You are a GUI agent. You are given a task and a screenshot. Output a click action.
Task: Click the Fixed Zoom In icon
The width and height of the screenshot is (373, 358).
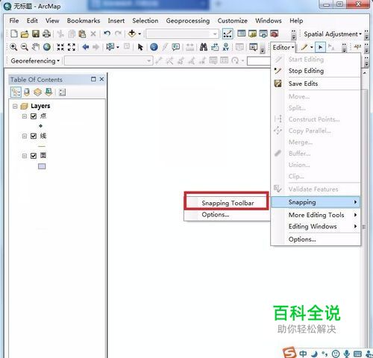click(60, 47)
